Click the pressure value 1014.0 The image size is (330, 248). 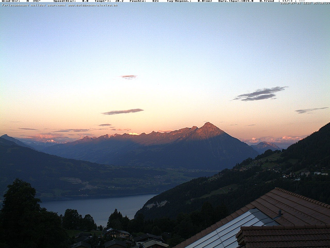point(247,1)
